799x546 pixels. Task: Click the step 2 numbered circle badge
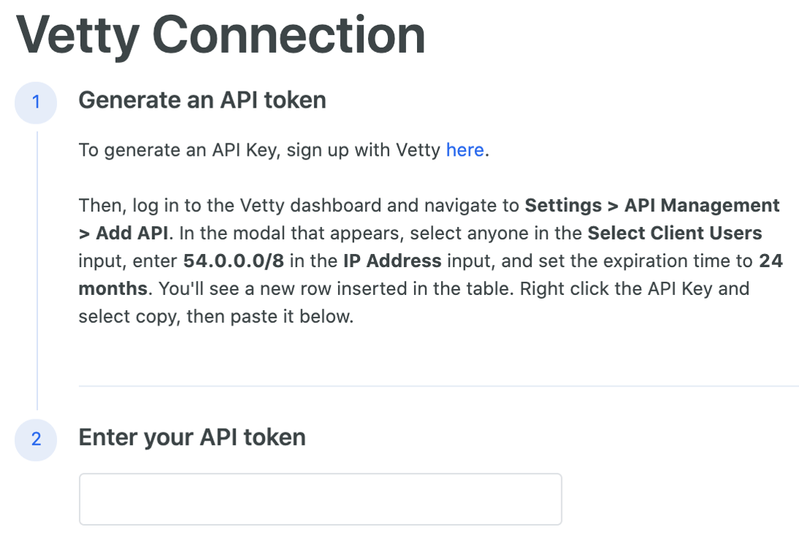36,440
